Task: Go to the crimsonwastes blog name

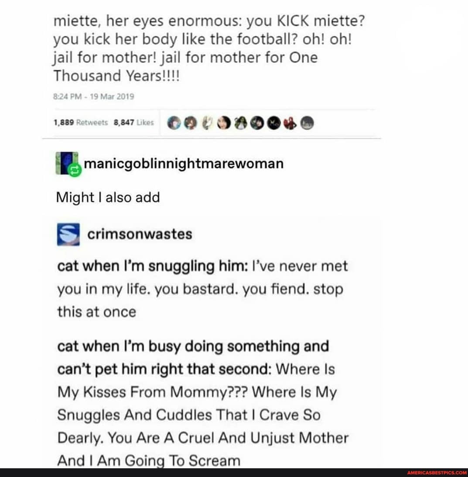Action: click(x=140, y=234)
